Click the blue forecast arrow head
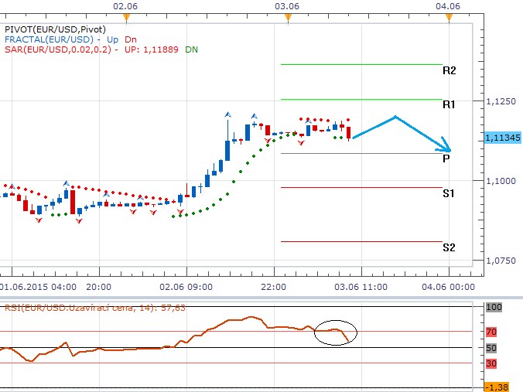This screenshot has width=523, height=392. click(x=446, y=148)
